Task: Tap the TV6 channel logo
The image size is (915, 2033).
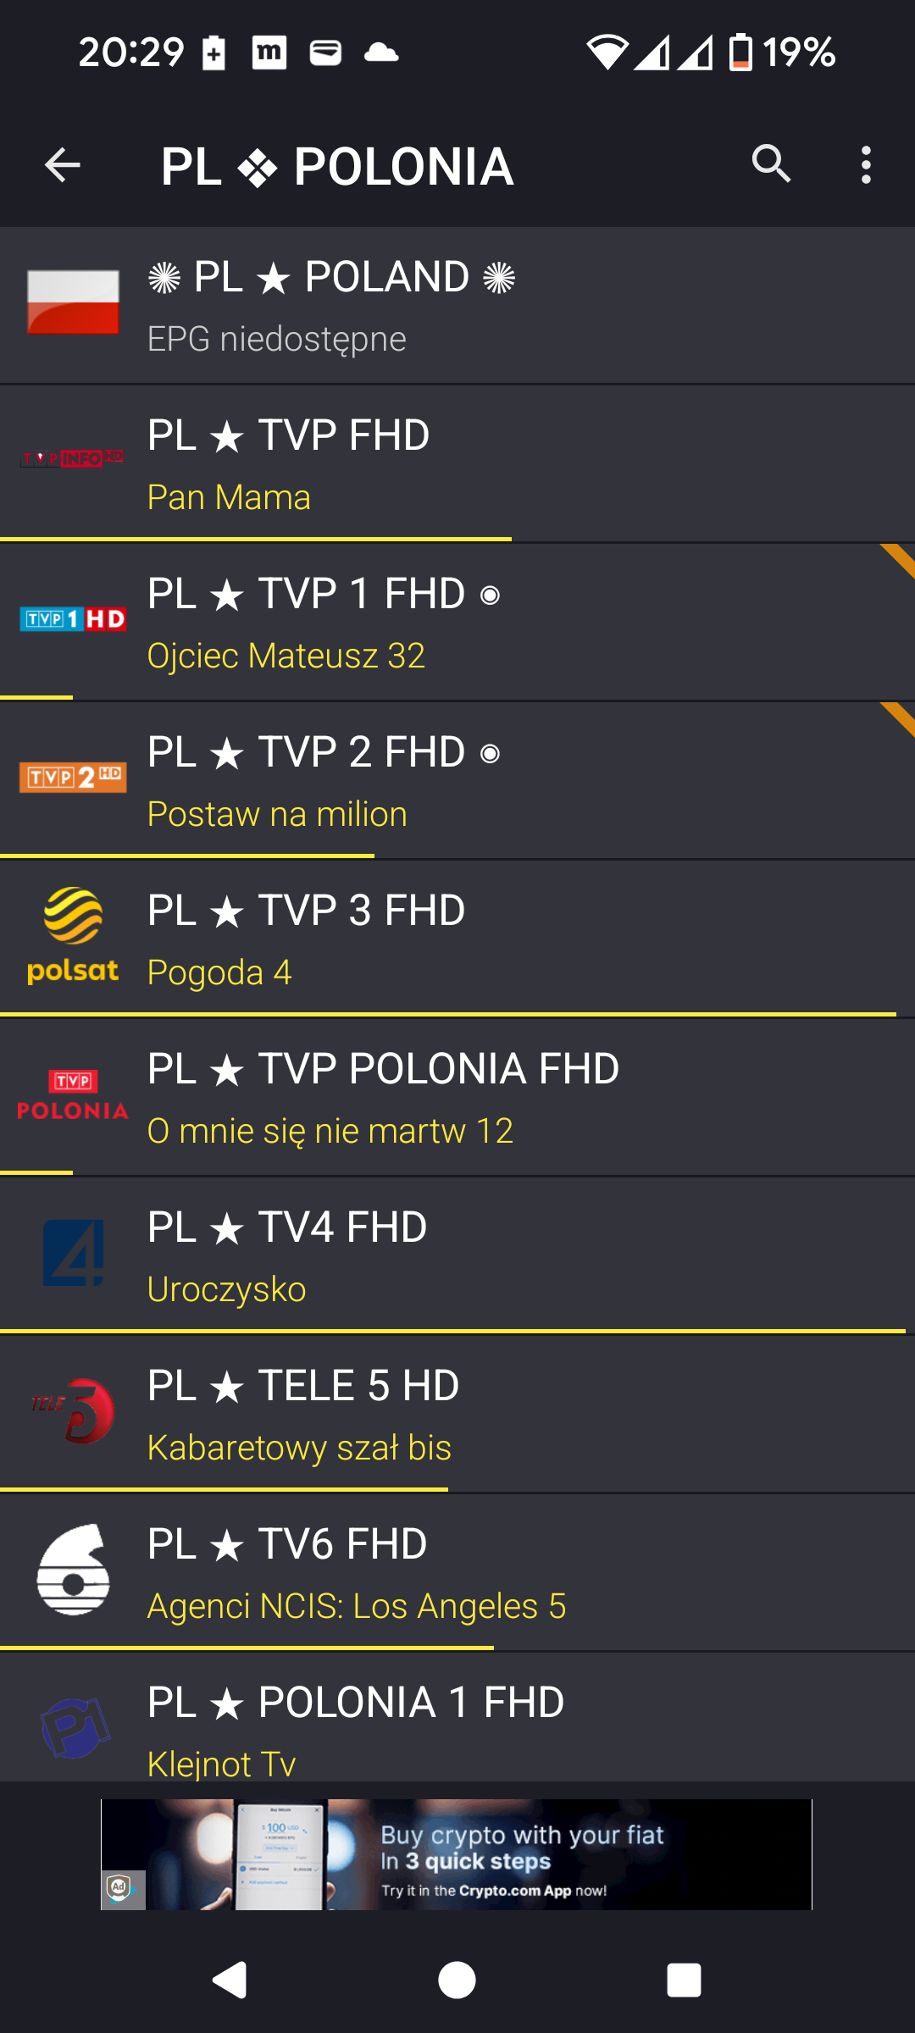Action: coord(73,1570)
